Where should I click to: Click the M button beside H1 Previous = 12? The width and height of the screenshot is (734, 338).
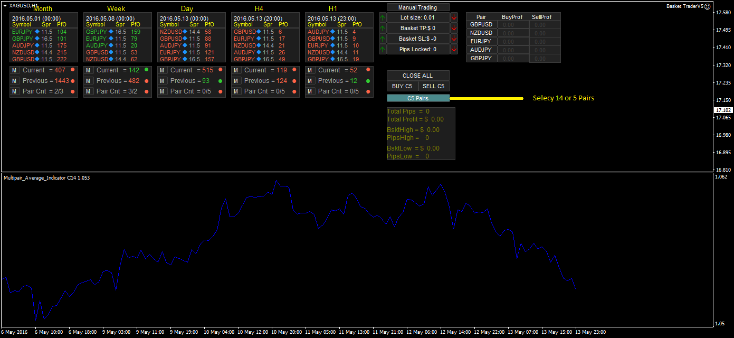pyautogui.click(x=310, y=81)
